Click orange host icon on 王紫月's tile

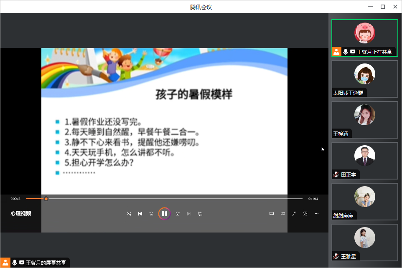(336, 51)
